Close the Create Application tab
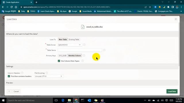Viewport: 184px width, 103px height. pyautogui.click(x=31, y=2)
